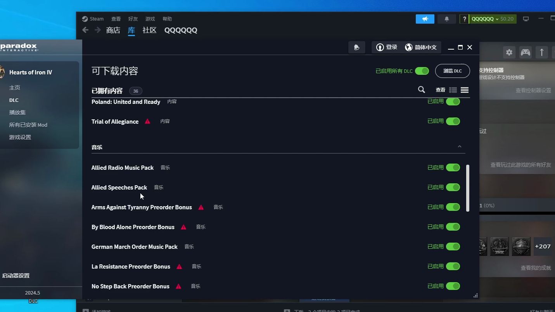Disable La Resistance Preorder Bonus

click(x=453, y=266)
